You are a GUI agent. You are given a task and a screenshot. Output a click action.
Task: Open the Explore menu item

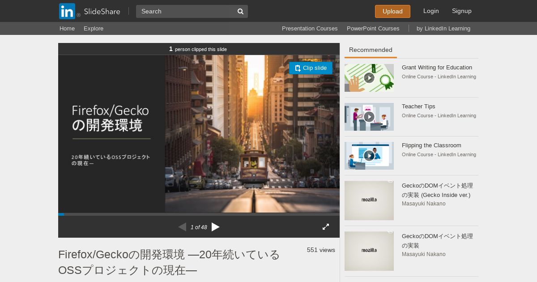[94, 28]
